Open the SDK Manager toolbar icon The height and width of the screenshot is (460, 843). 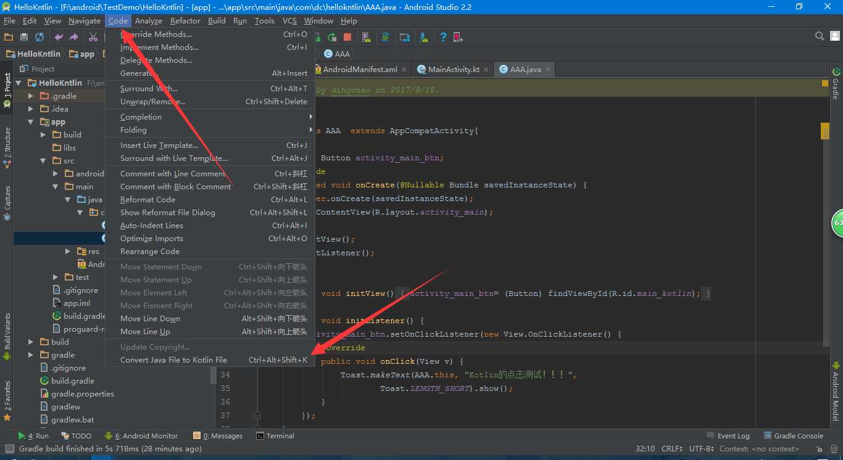coord(424,37)
